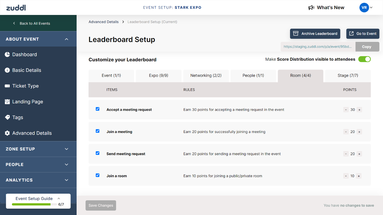Click the Dashboard pie chart icon
Screen dimensions: 383x215
pyautogui.click(x=7, y=55)
